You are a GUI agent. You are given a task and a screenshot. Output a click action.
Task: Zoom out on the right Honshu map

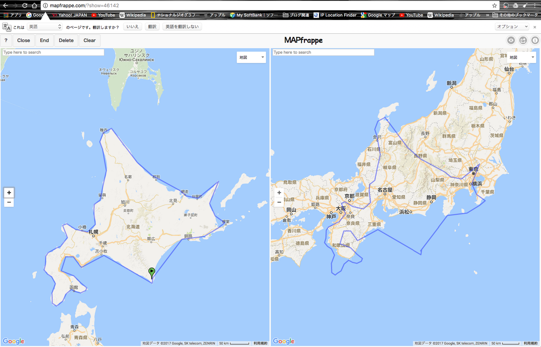coord(279,202)
